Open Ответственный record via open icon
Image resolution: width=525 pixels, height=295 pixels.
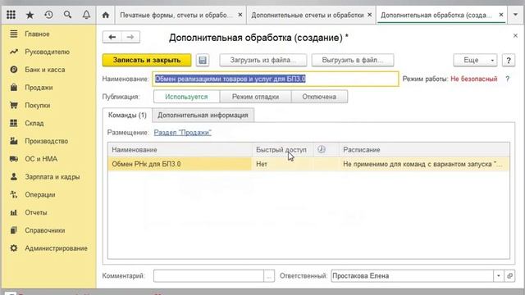click(509, 276)
